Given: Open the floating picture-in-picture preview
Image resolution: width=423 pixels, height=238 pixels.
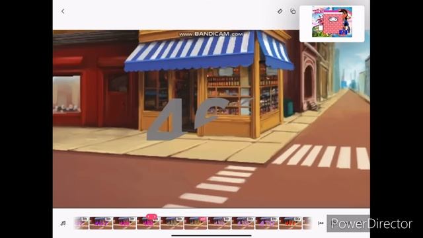Looking at the screenshot, I should pos(332,24).
